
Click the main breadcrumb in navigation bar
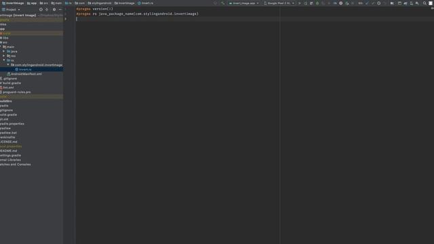tap(56, 3)
